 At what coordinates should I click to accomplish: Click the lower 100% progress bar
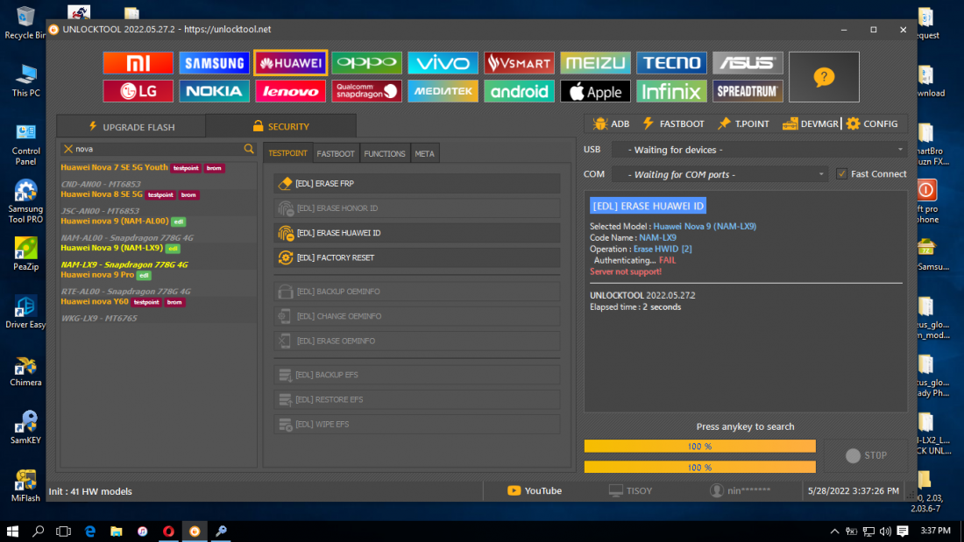point(699,468)
